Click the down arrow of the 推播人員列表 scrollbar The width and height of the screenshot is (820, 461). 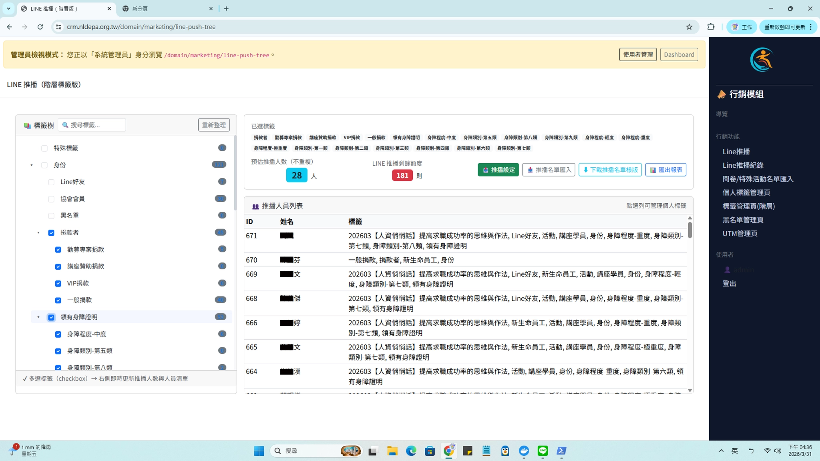689,390
